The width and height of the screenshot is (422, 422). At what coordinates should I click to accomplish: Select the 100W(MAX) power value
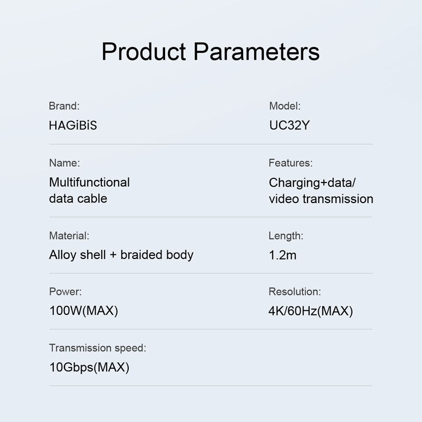click(83, 311)
